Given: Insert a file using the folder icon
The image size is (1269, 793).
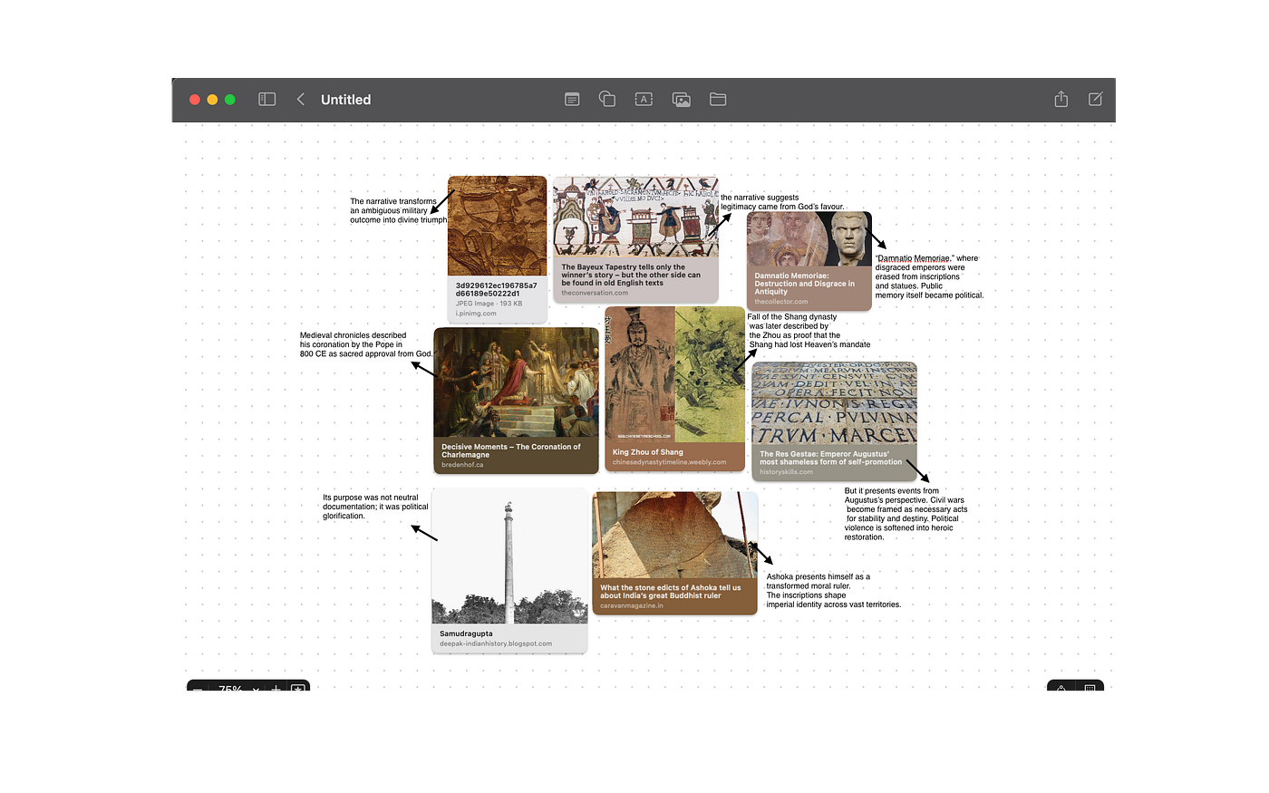Looking at the screenshot, I should coord(718,100).
